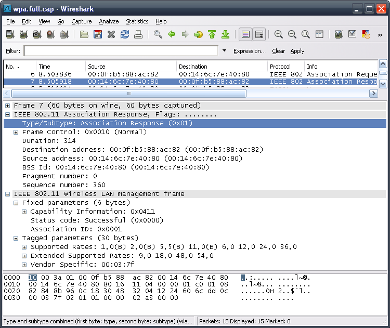Start a new live capture icon
The image size is (390, 328).
pyautogui.click(x=37, y=34)
